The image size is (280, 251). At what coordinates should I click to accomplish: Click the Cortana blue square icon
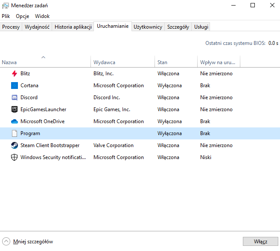(x=15, y=86)
